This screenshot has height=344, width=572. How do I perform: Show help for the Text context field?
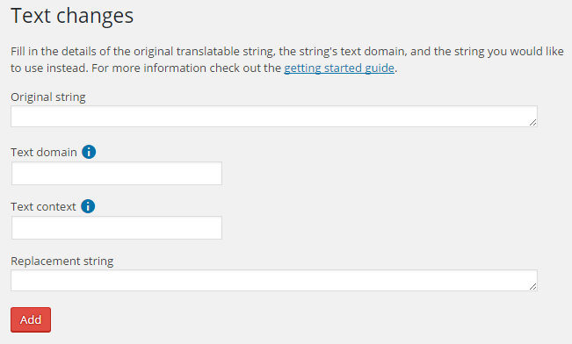pyautogui.click(x=88, y=206)
